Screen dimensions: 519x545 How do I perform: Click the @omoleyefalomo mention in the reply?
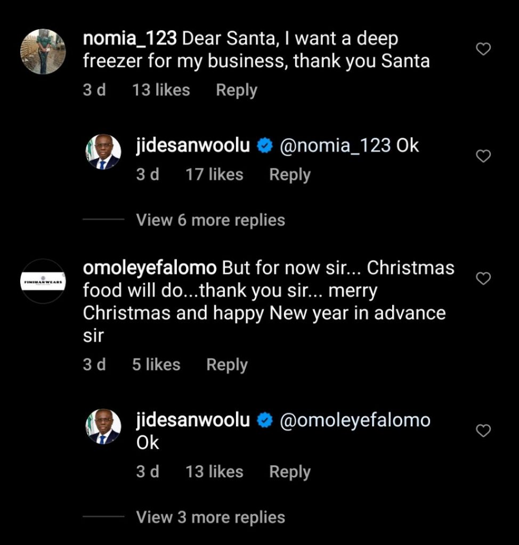click(x=355, y=420)
